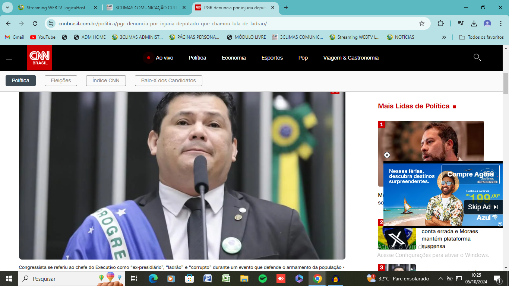The image size is (509, 286).
Task: Switch to Streaming WEBTV LogicaHost tab
Action: pyautogui.click(x=58, y=7)
